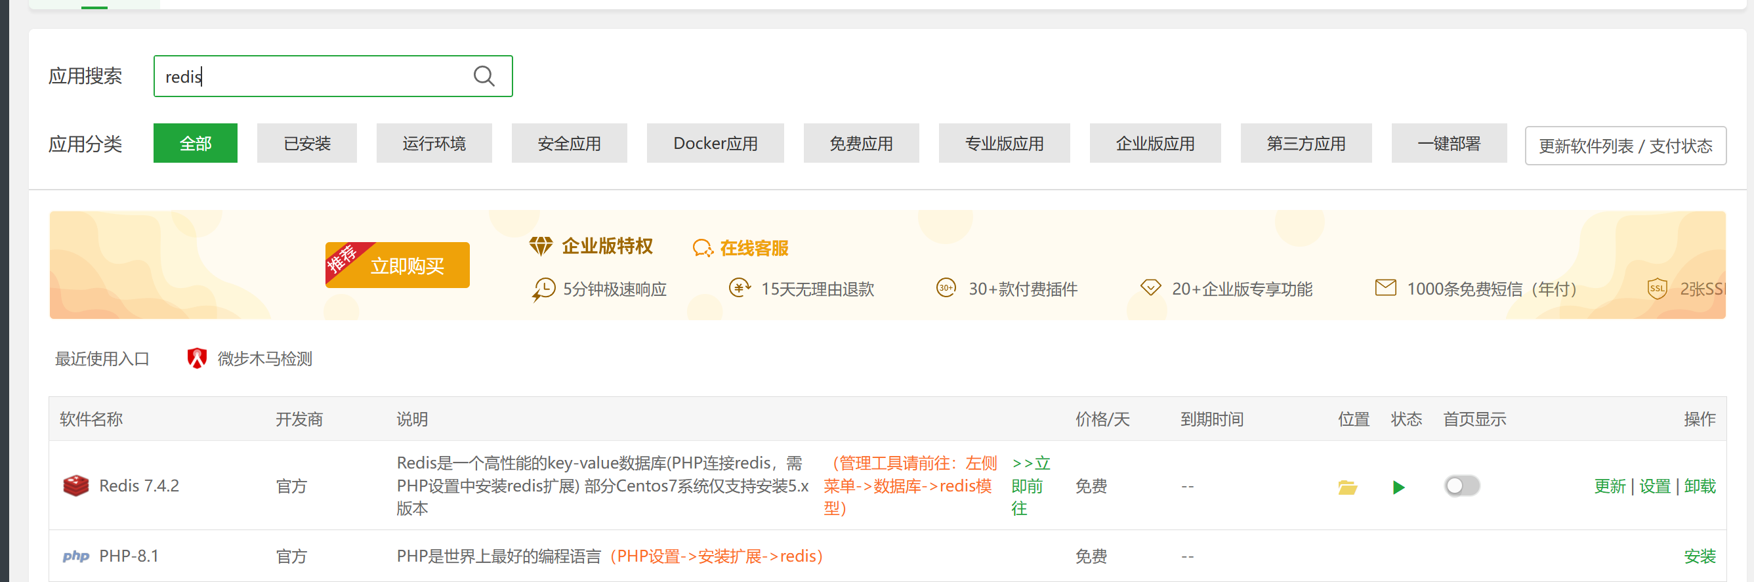Open 专业版应用 category
The height and width of the screenshot is (582, 1754).
click(x=1004, y=143)
